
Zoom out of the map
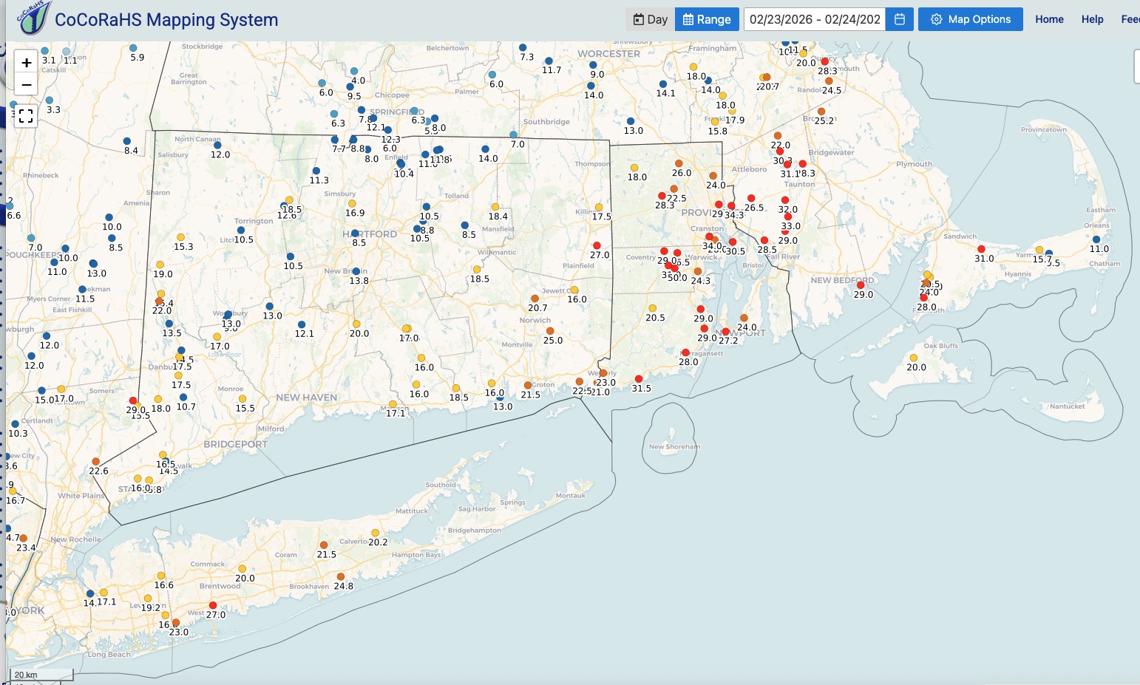pyautogui.click(x=26, y=85)
